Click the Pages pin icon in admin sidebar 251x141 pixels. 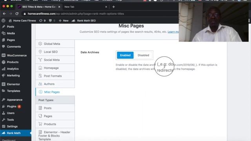pos(4,40)
